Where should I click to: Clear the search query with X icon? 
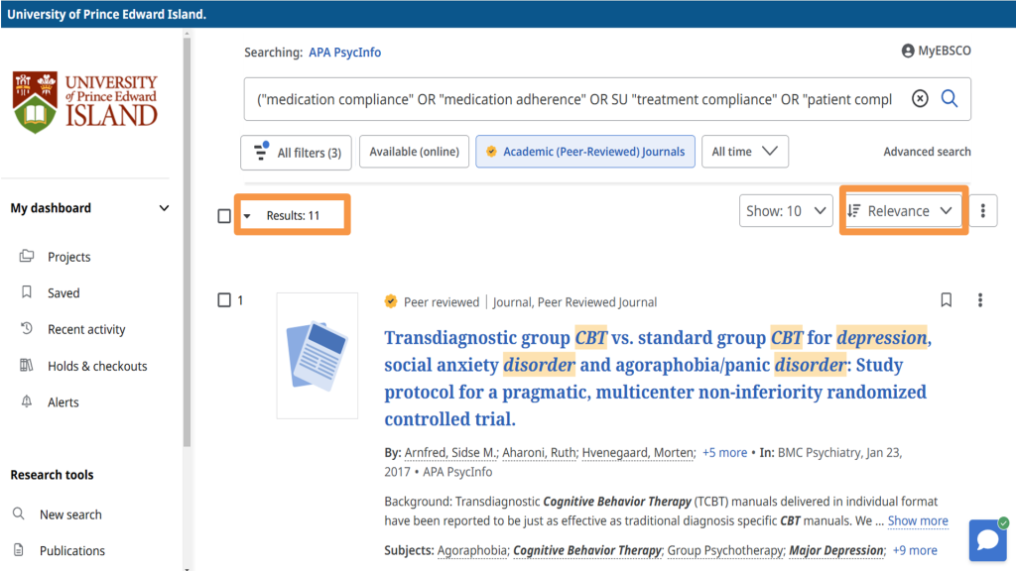[920, 99]
